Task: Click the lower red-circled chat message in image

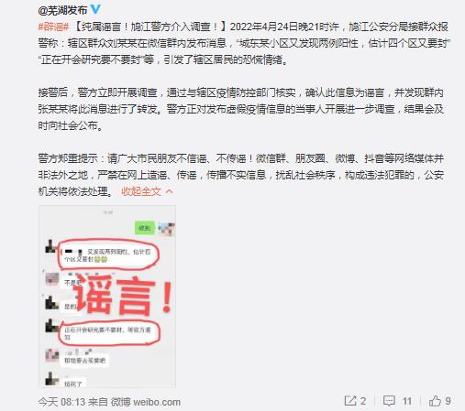Action: pyautogui.click(x=108, y=333)
